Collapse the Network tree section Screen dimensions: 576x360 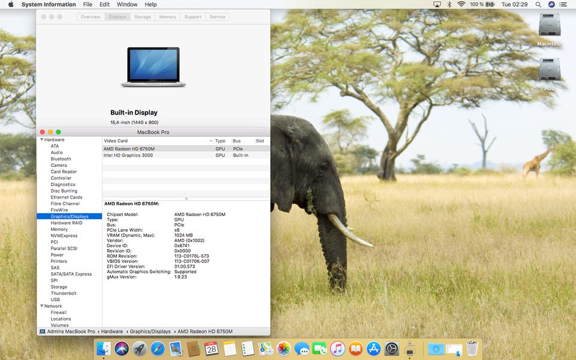coord(42,306)
